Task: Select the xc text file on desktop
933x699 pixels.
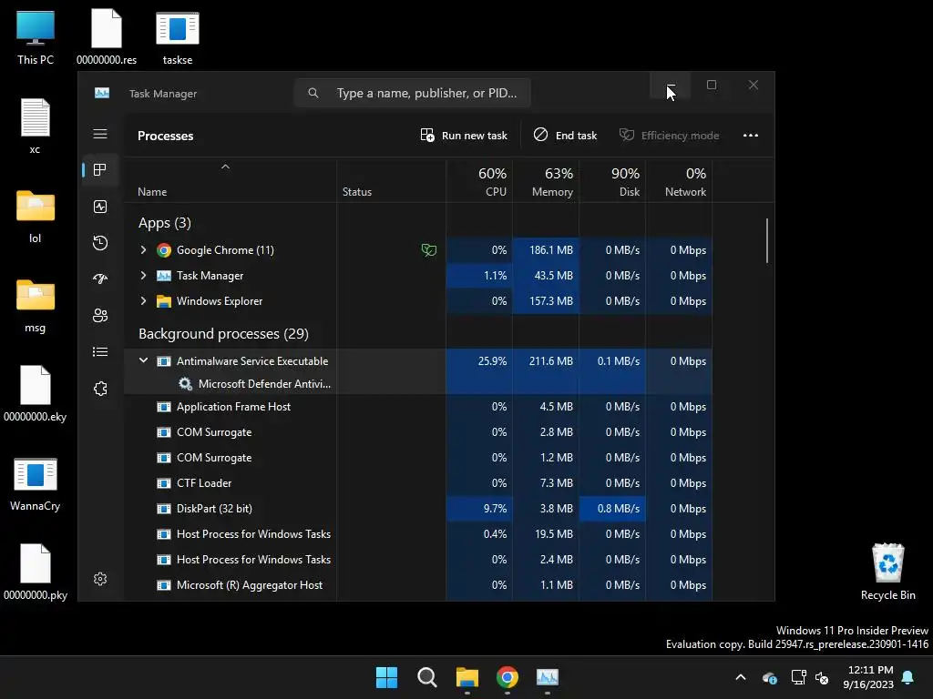Action: coord(36,127)
